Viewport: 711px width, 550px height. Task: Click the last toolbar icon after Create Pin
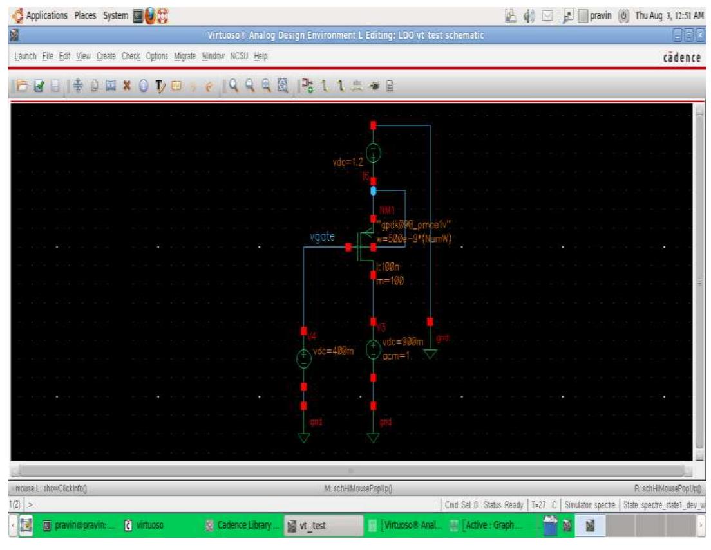pos(390,86)
